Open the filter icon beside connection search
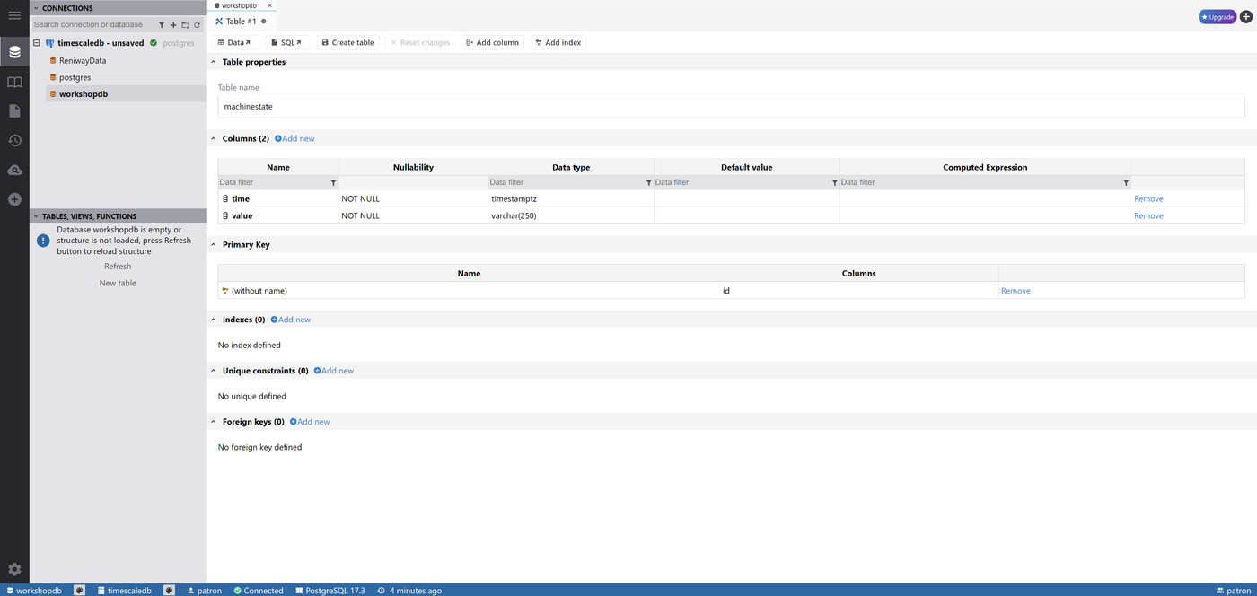The image size is (1257, 596). [162, 24]
